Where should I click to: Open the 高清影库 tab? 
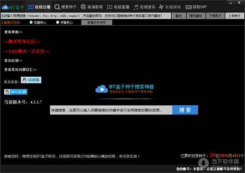coord(92,7)
